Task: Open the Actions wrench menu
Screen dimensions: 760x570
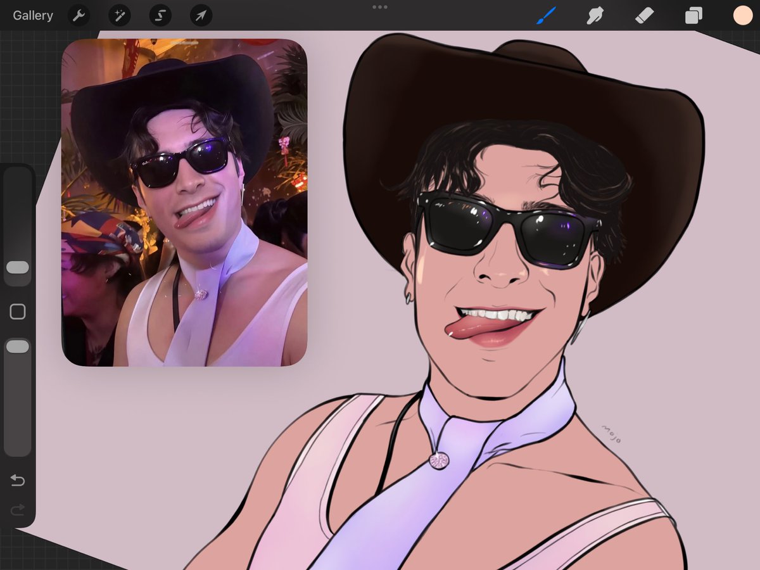Action: point(79,15)
